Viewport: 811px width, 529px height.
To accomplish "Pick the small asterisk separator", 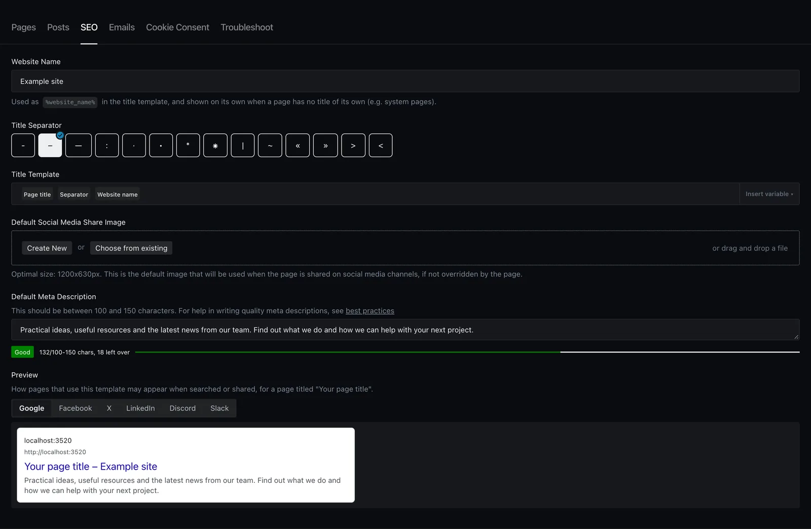I will click(x=188, y=146).
